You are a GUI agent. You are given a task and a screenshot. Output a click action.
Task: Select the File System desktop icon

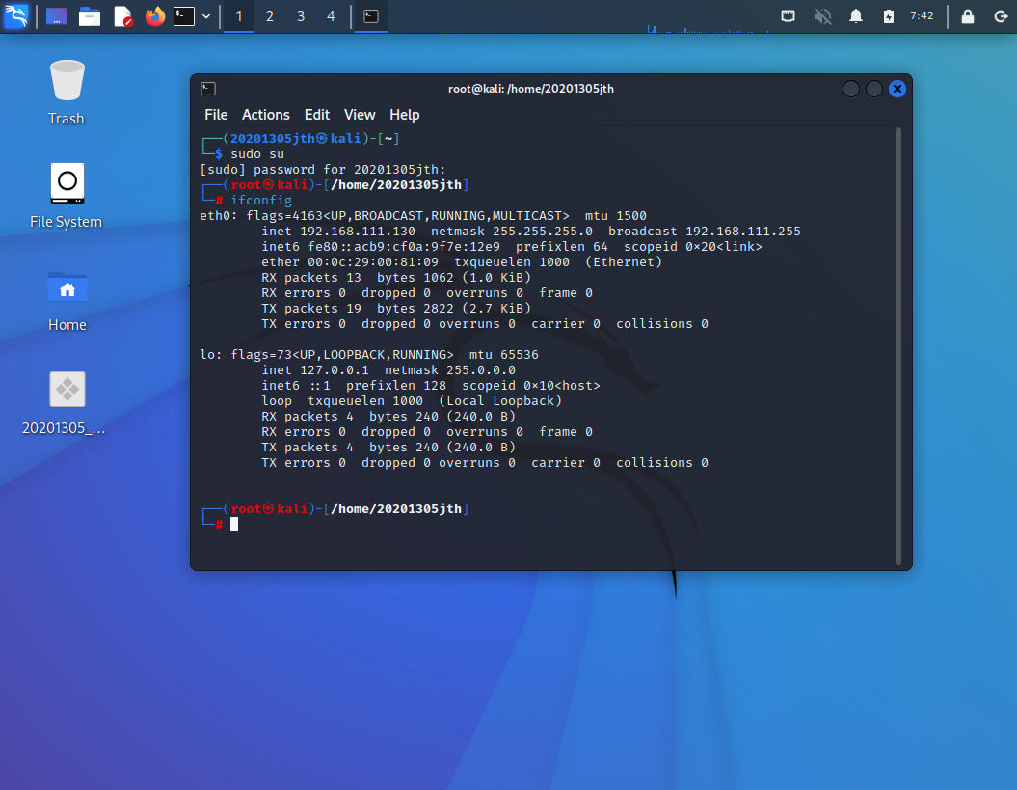67,196
